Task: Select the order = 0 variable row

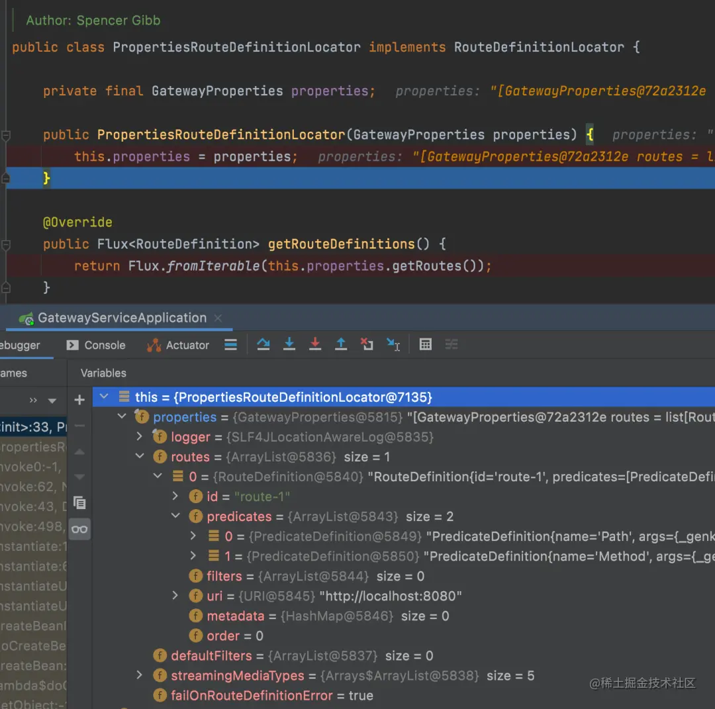Action: tap(404, 636)
